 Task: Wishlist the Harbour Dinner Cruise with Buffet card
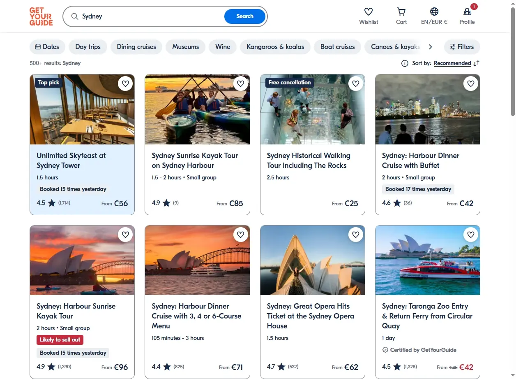471,84
